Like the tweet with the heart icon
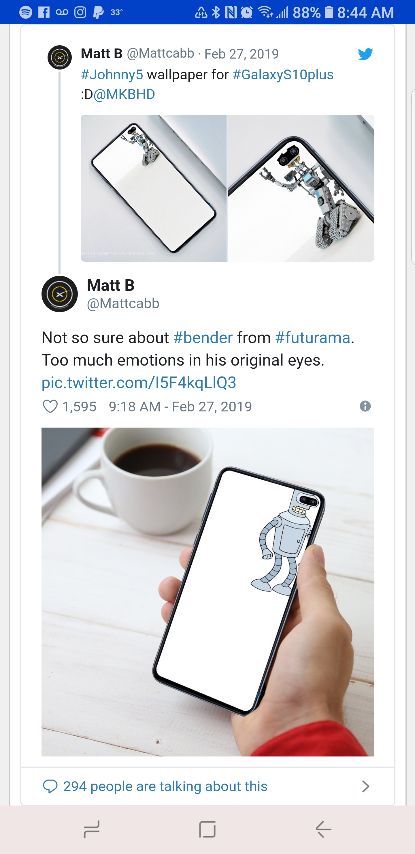The height and width of the screenshot is (854, 415). (50, 406)
